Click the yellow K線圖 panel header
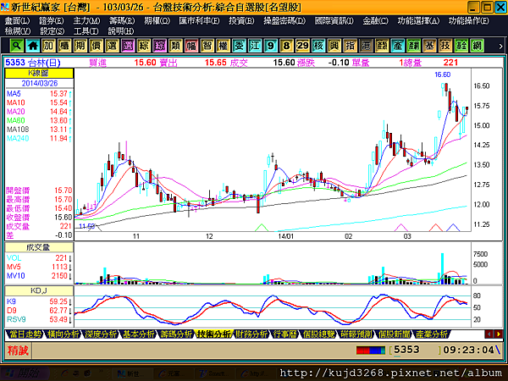 39,73
